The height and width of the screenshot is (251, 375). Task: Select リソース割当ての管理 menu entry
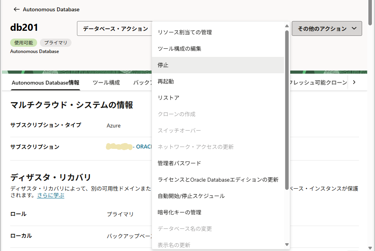click(218, 32)
